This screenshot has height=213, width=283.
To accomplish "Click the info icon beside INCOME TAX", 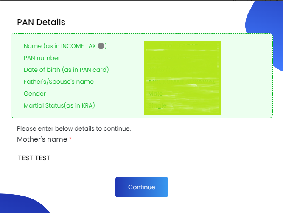I will 101,46.
